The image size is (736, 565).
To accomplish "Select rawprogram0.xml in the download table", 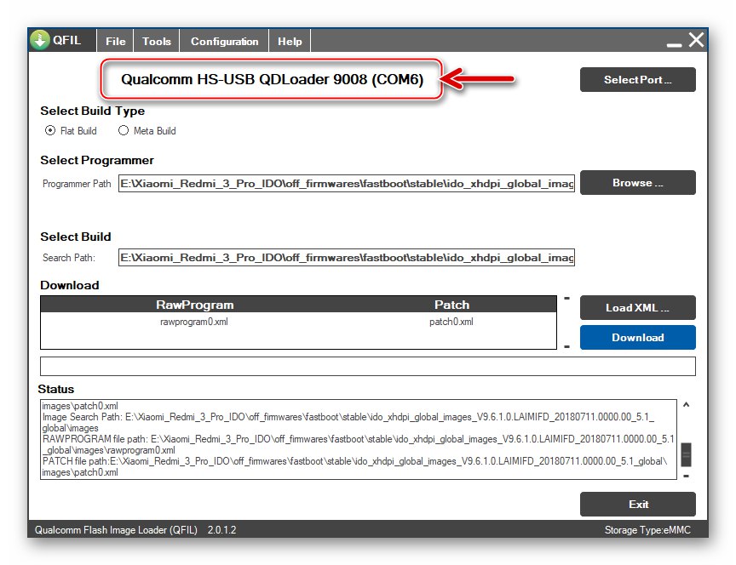I will 194,322.
